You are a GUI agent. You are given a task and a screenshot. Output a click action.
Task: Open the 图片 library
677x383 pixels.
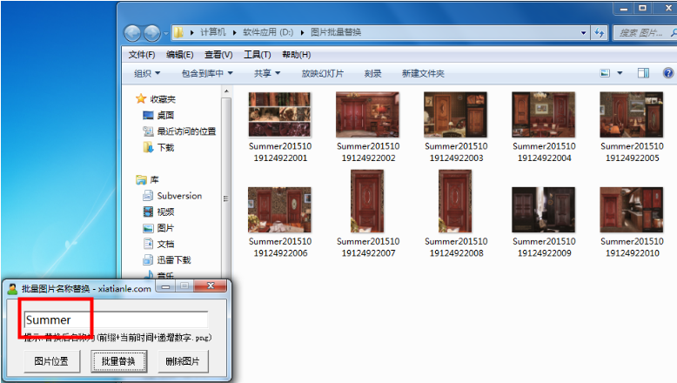158,228
